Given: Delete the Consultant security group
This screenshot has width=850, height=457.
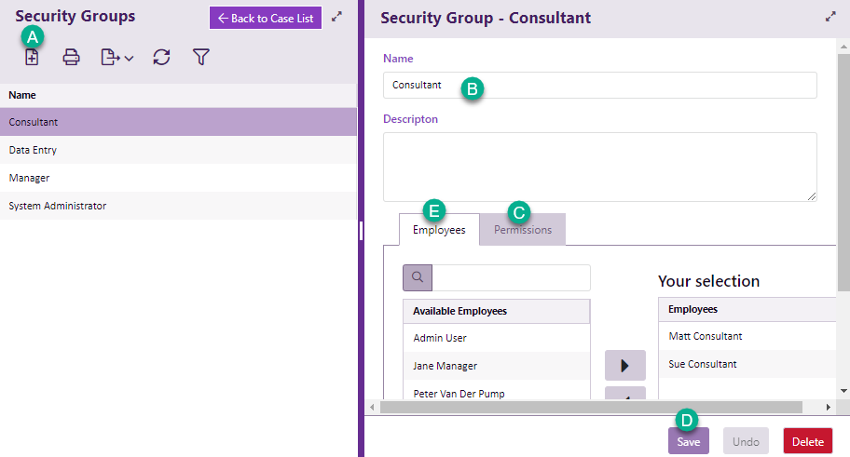Looking at the screenshot, I should (807, 441).
